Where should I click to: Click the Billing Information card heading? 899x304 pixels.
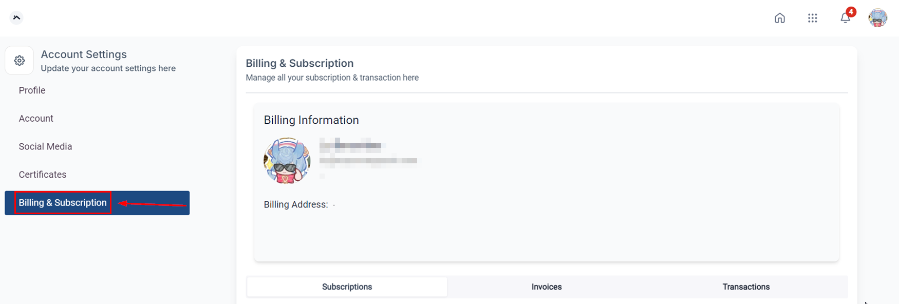(x=311, y=120)
